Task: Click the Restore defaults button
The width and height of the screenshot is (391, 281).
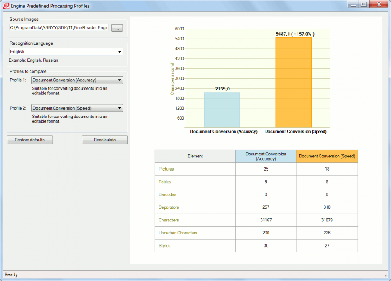Action: 30,140
